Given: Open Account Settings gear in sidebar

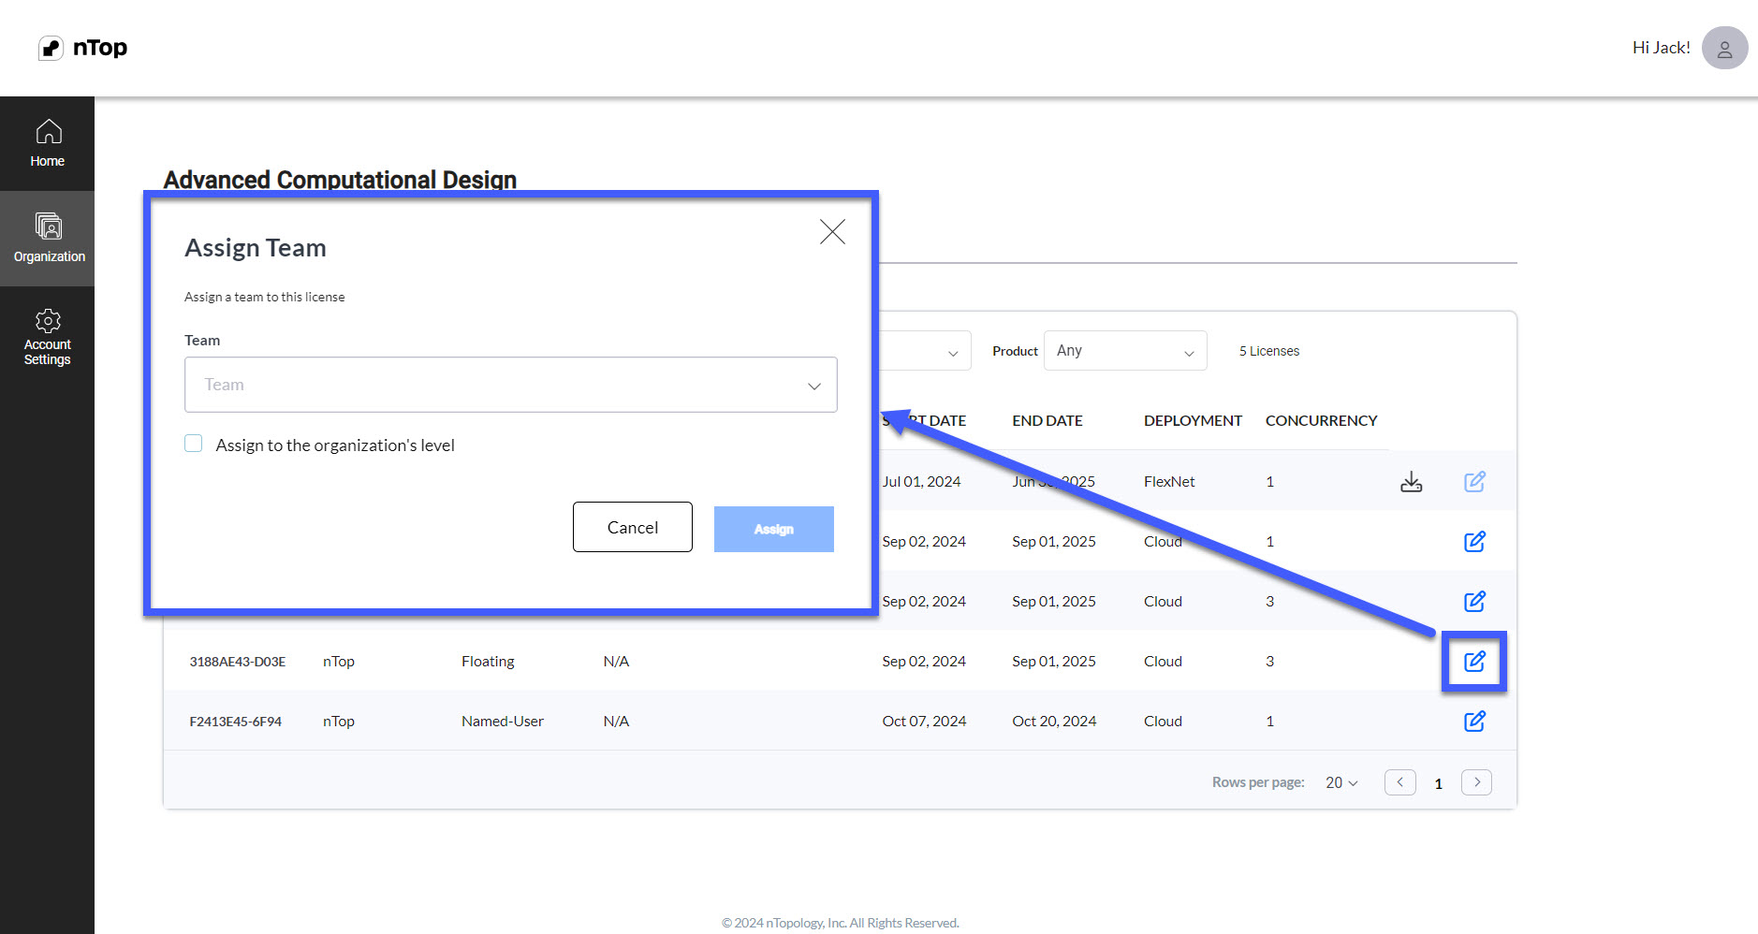Looking at the screenshot, I should point(48,337).
